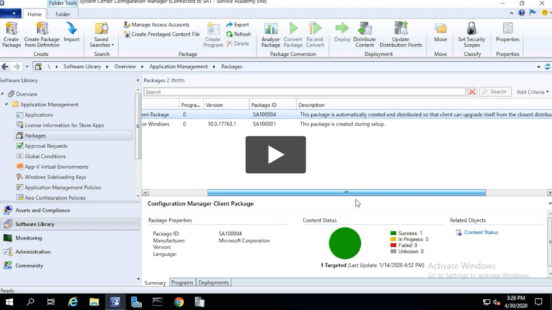
Task: Click Update Distribution Points icon
Action: (401, 29)
